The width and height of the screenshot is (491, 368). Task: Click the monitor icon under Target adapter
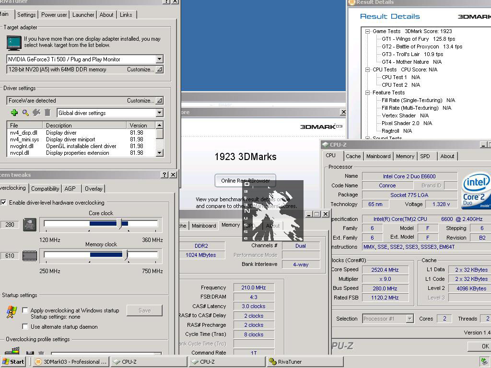click(14, 43)
